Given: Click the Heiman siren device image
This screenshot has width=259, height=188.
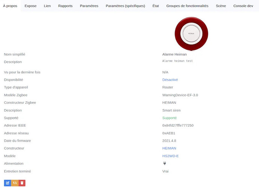Looking at the screenshot, I should pos(191,34).
